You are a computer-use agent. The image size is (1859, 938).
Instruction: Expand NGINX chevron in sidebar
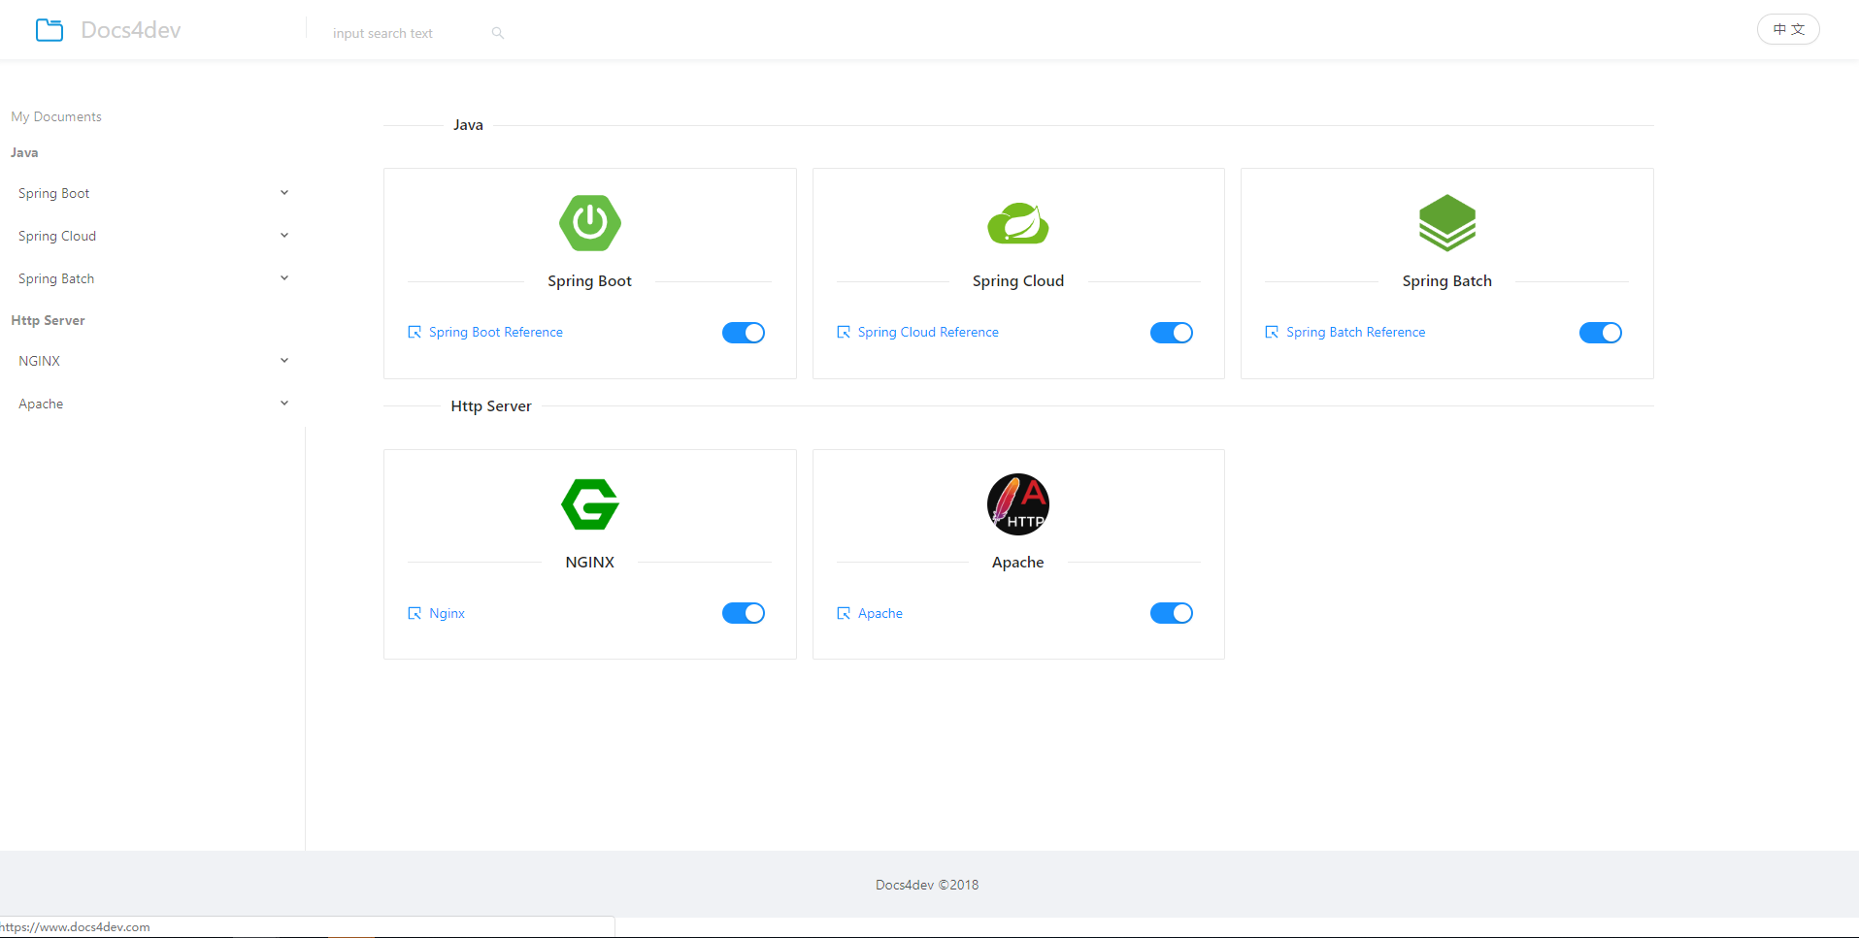[284, 361]
